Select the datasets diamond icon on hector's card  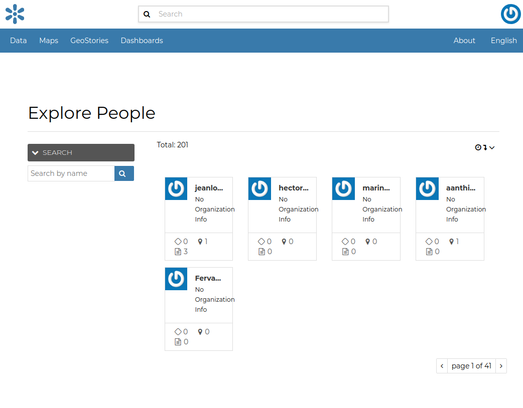pos(261,241)
